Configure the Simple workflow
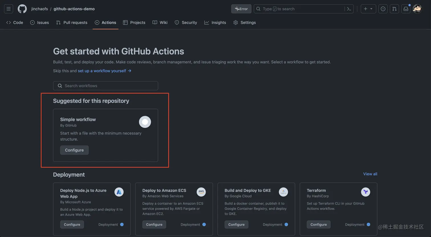Image resolution: width=431 pixels, height=237 pixels. point(74,150)
